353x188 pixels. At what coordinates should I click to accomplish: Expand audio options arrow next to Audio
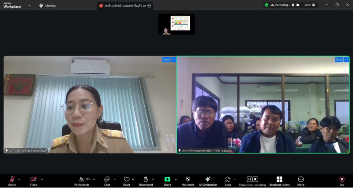[x=19, y=179]
